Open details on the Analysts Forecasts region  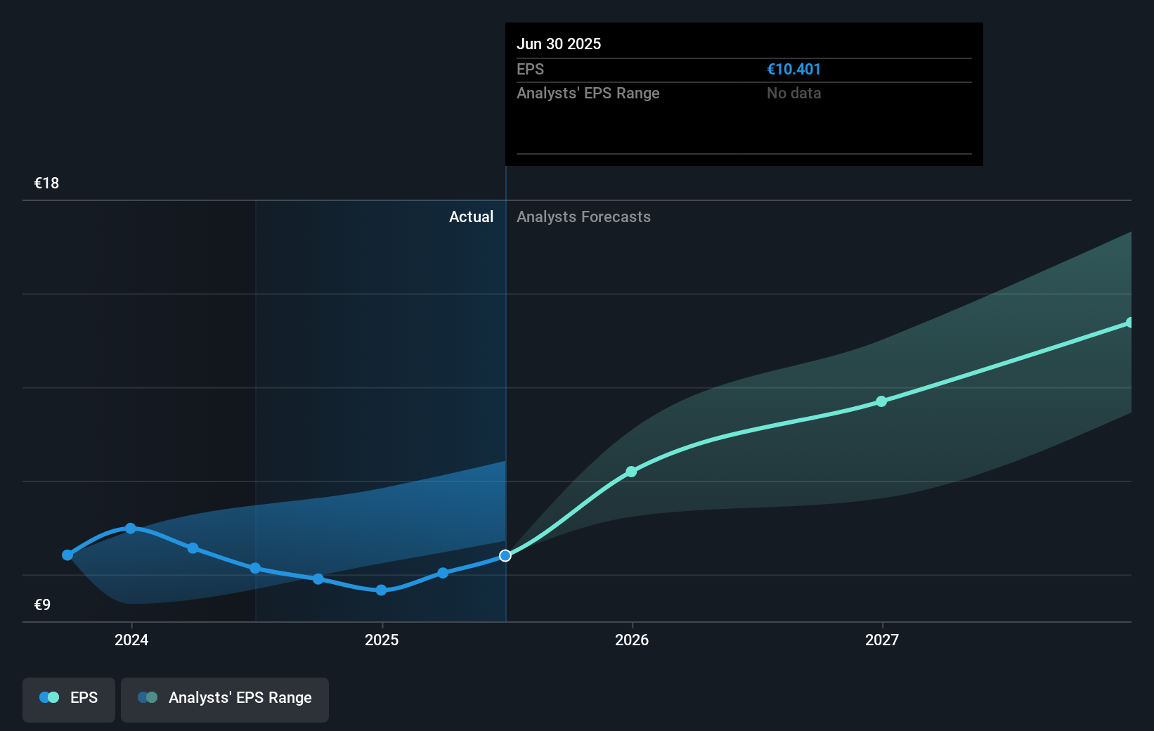tap(583, 217)
